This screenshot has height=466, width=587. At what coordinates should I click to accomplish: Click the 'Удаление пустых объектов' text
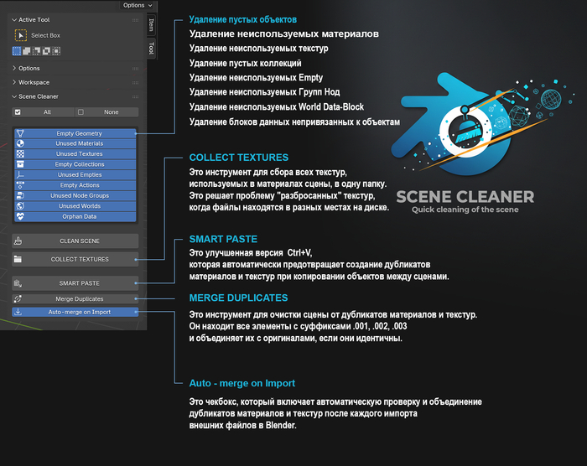click(243, 19)
